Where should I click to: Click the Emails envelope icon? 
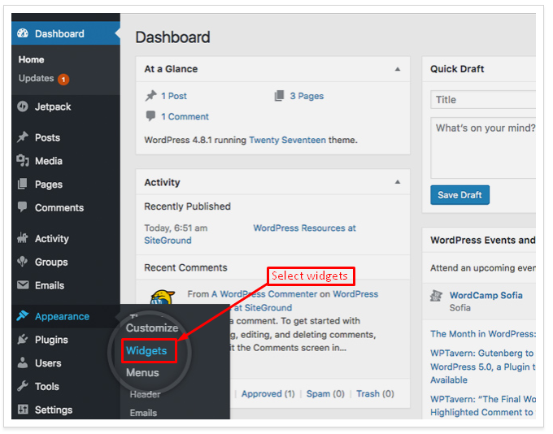23,285
